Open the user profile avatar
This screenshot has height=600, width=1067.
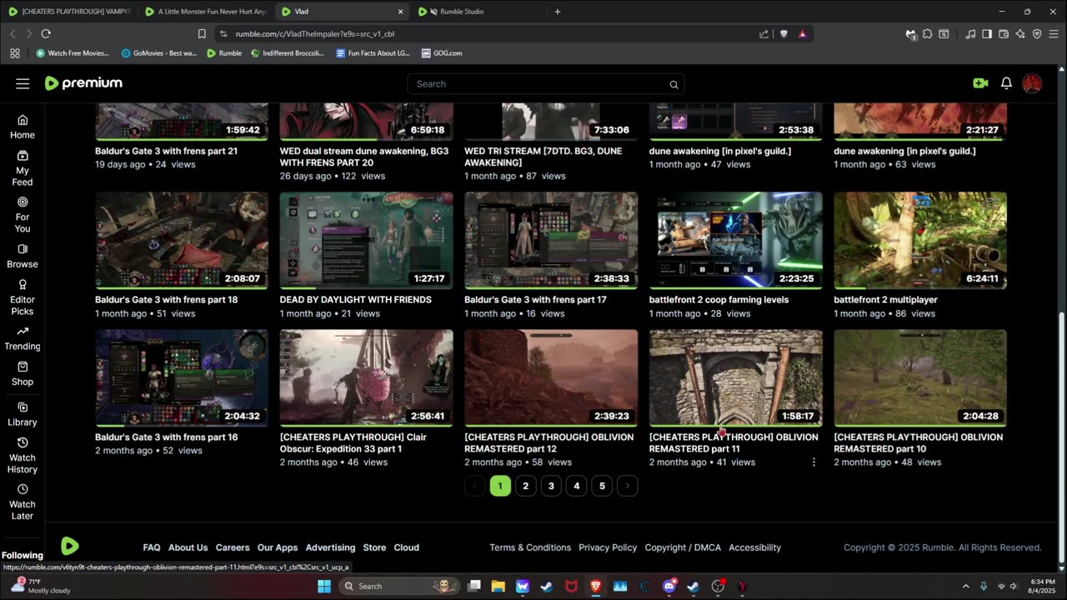(x=1032, y=83)
